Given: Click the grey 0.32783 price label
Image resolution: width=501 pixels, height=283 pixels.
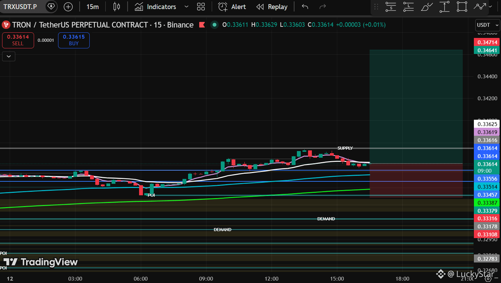Looking at the screenshot, I should click(487, 259).
